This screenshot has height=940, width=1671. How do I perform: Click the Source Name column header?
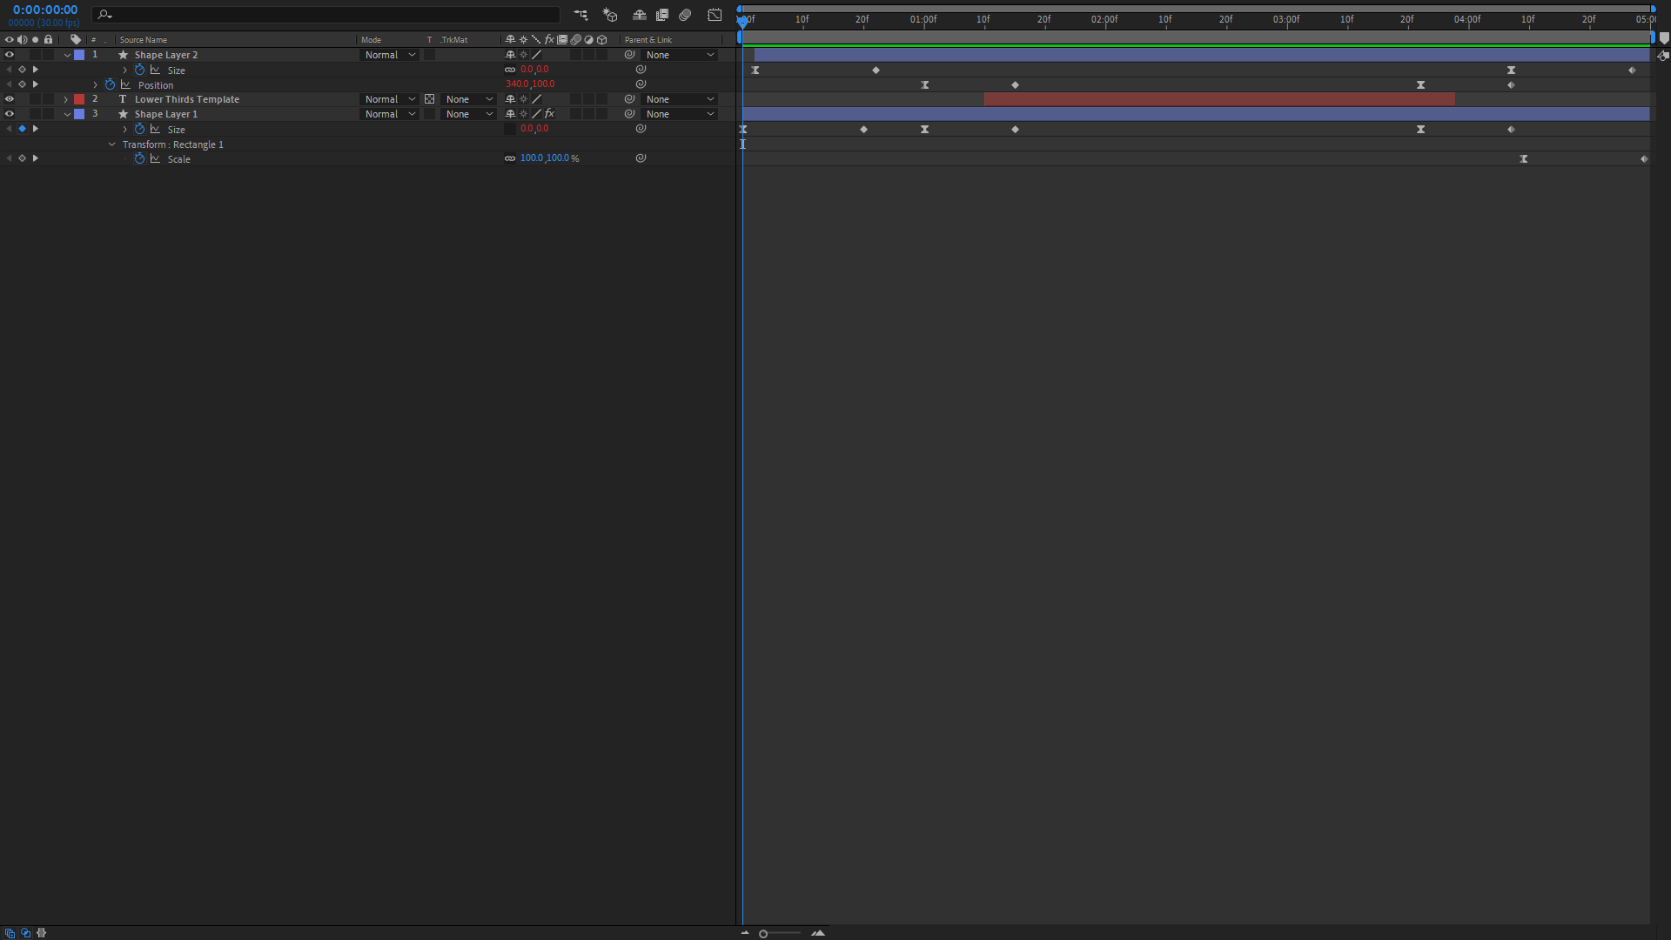144,40
